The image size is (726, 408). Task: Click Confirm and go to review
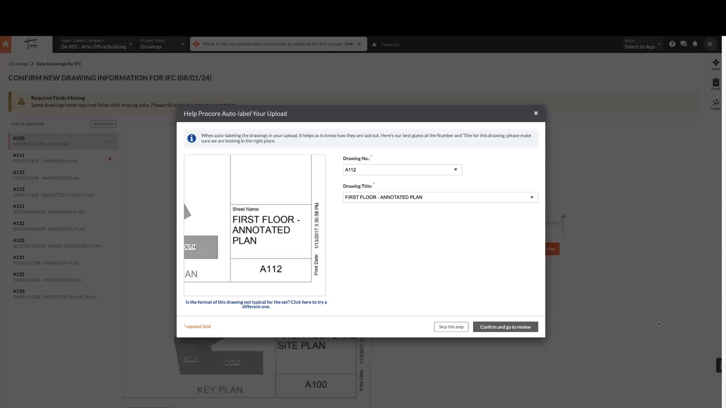click(505, 327)
